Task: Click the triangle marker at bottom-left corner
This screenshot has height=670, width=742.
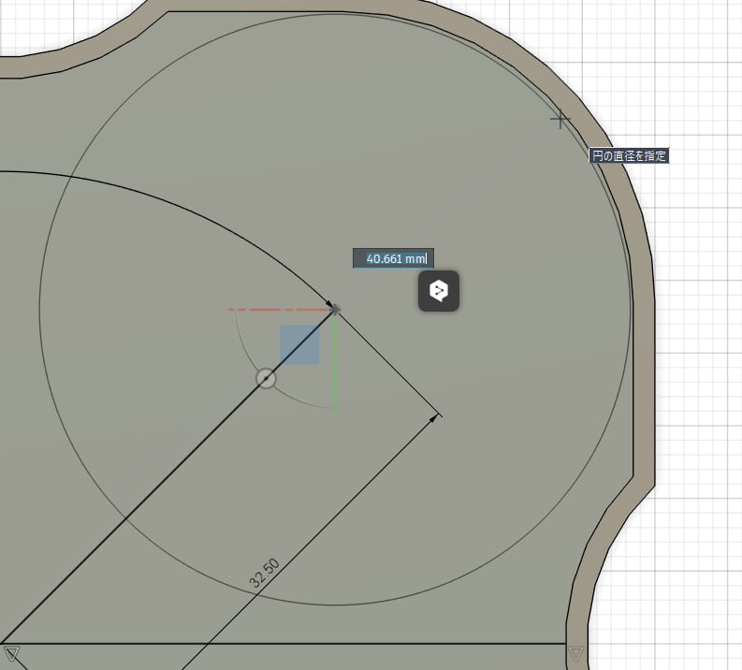Action: 11,652
